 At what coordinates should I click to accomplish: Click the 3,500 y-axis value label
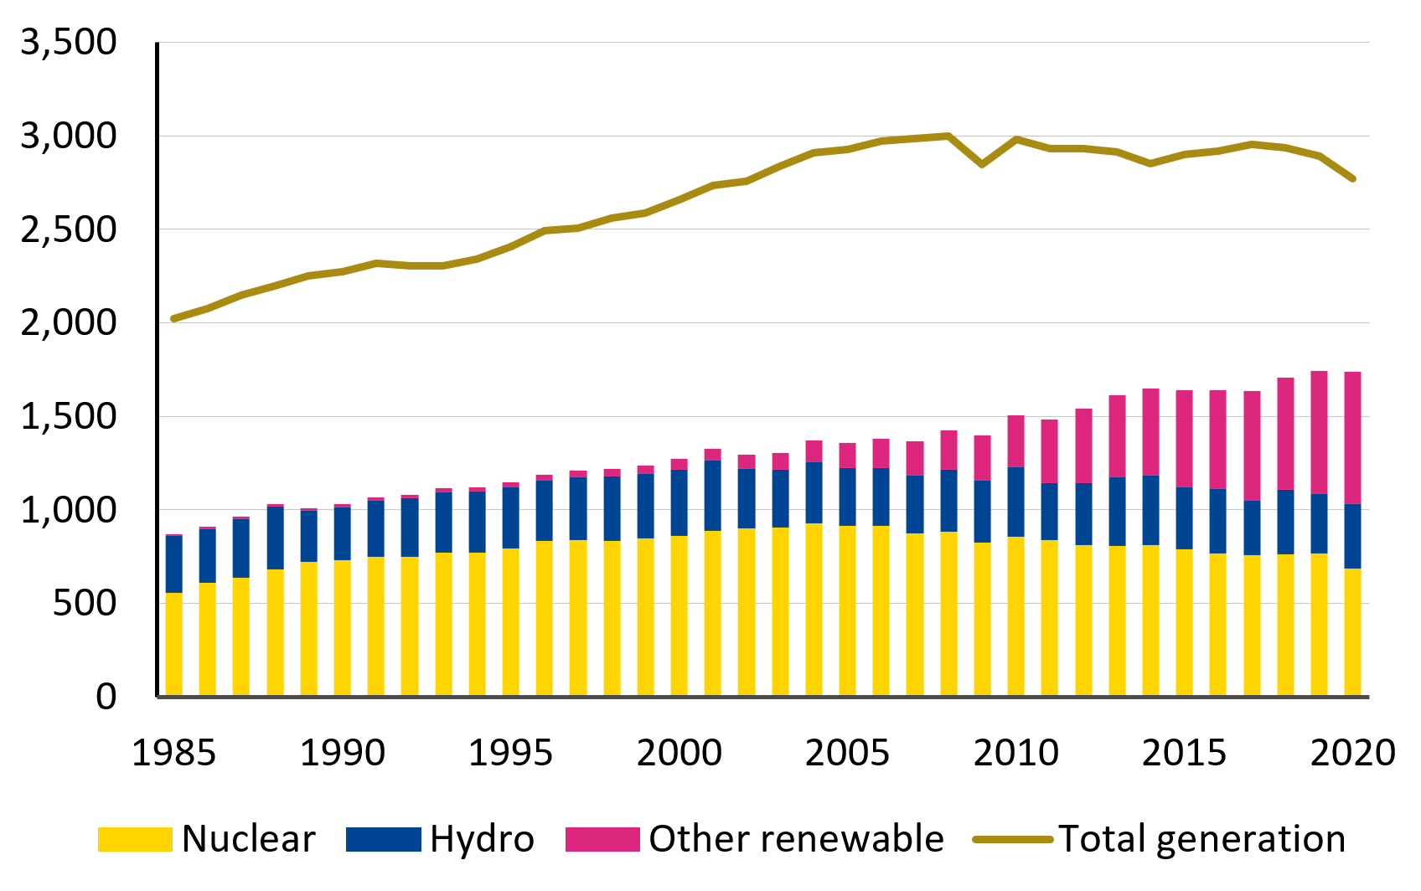69,42
